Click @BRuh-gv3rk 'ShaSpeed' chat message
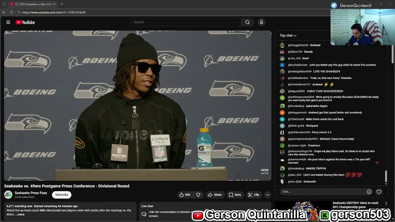Screen dimensions: 395x222 click(x=312, y=126)
